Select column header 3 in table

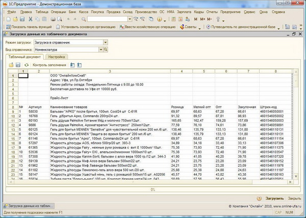pos(110,71)
